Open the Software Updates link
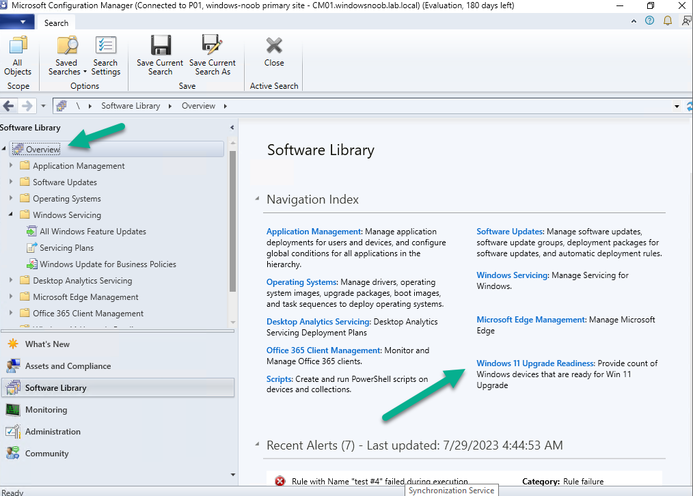Viewport: 693px width, 496px height. (510, 232)
